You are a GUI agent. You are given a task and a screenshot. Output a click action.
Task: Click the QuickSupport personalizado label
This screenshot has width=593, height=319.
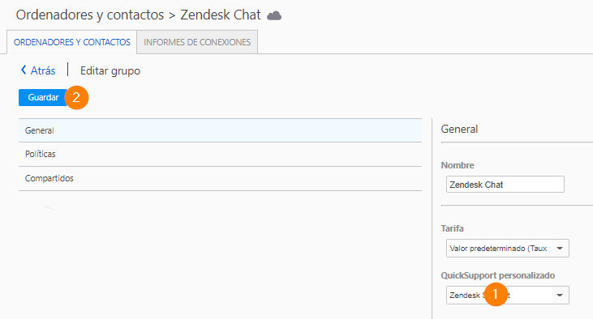click(x=498, y=275)
